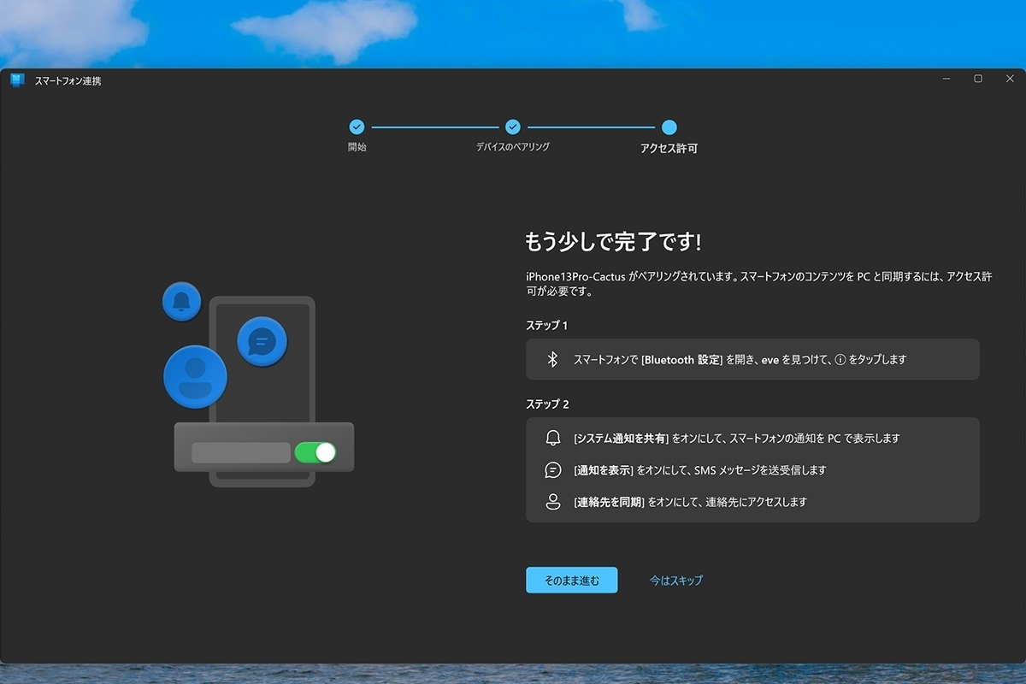
Task: Maximize the スマートフォン連携 window
Action: click(978, 79)
